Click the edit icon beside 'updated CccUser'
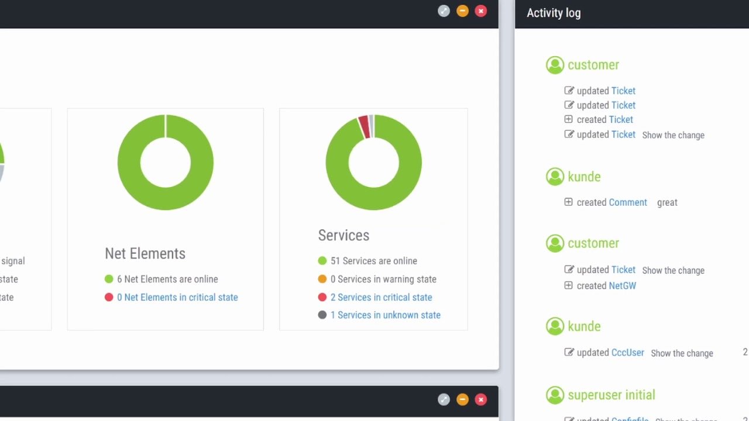Screen dimensions: 749x421 (569, 352)
